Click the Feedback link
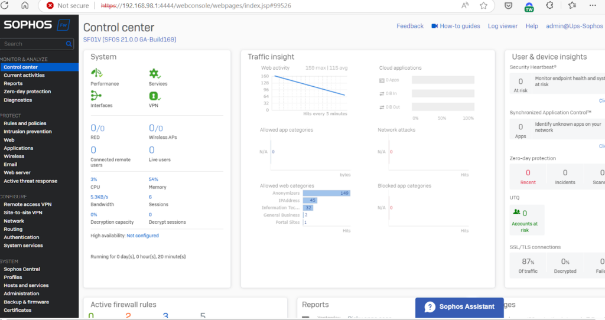 click(x=410, y=26)
